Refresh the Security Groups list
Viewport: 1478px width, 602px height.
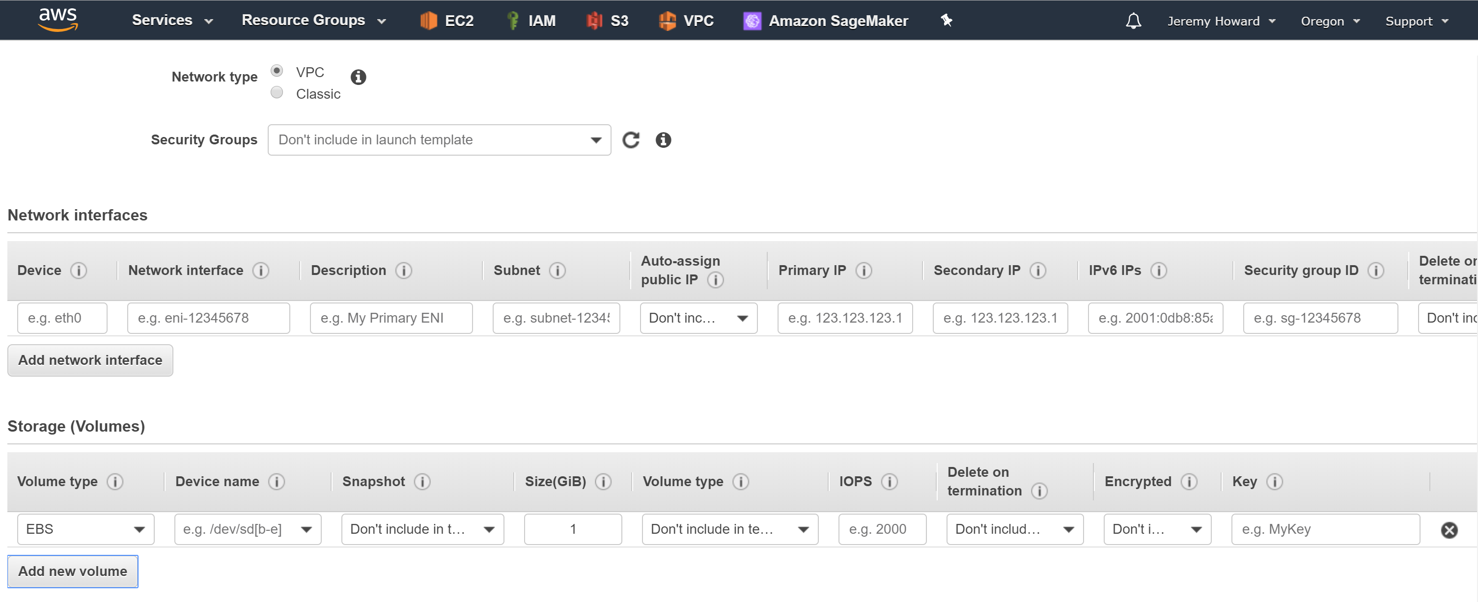(631, 140)
